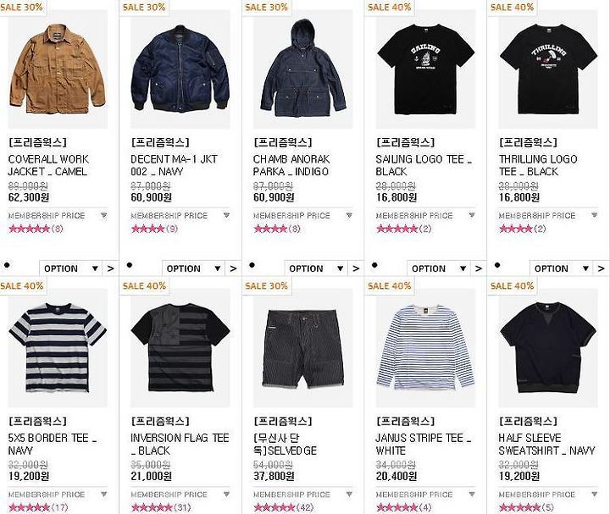Screen dimensions: 610x514
Task: Click the selvedge striped shorts product image
Action: tap(303, 348)
